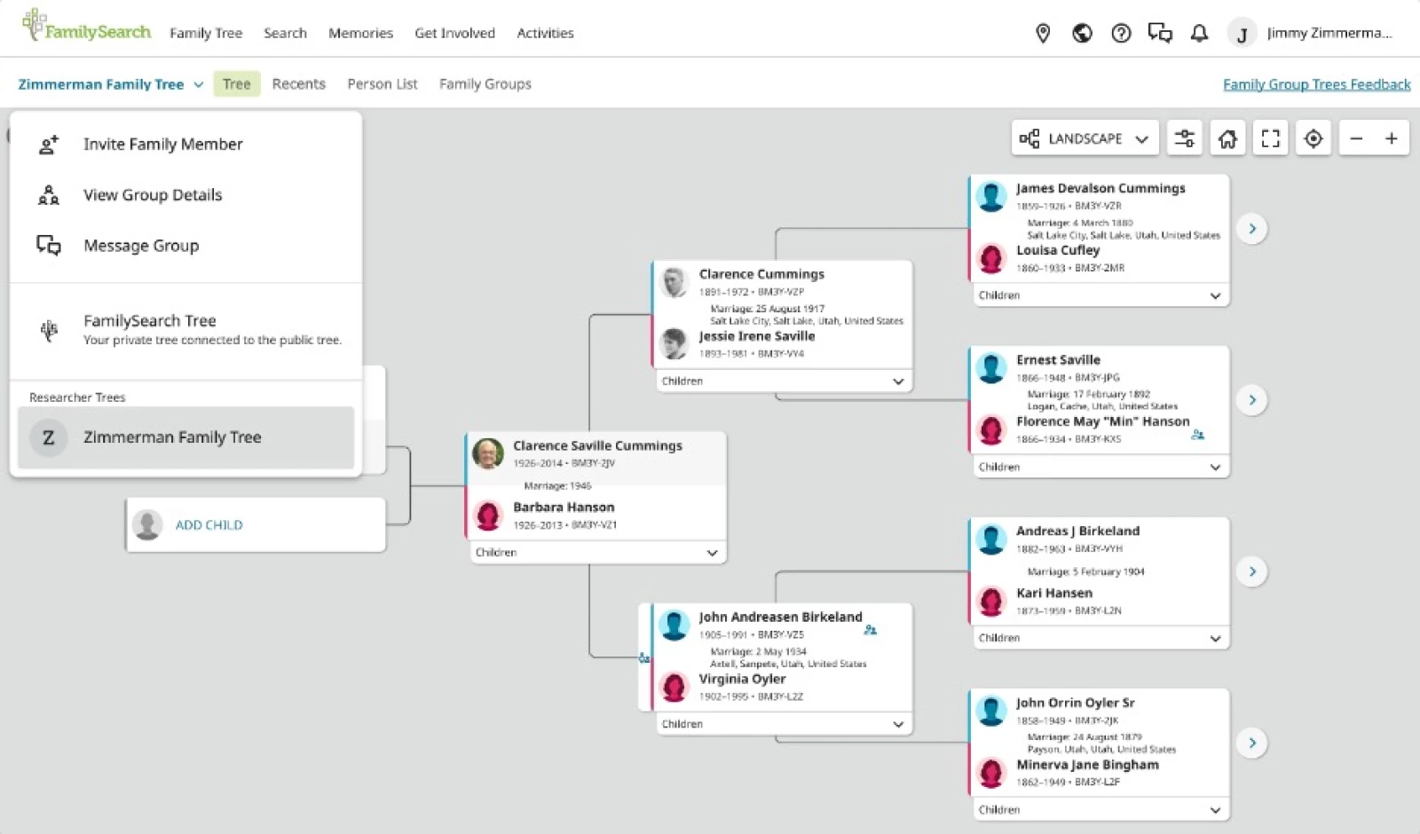Click Clarence Cummings portrait photo
The width and height of the screenshot is (1420, 834).
coord(674,282)
